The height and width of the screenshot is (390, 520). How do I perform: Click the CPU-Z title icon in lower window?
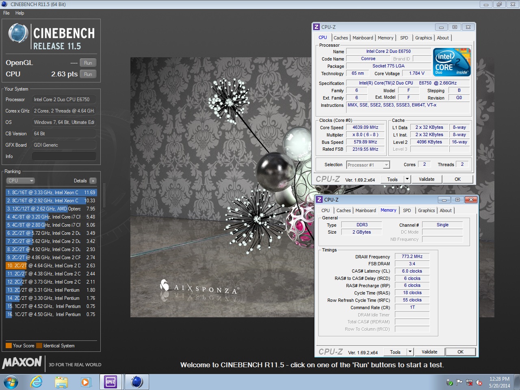(319, 199)
